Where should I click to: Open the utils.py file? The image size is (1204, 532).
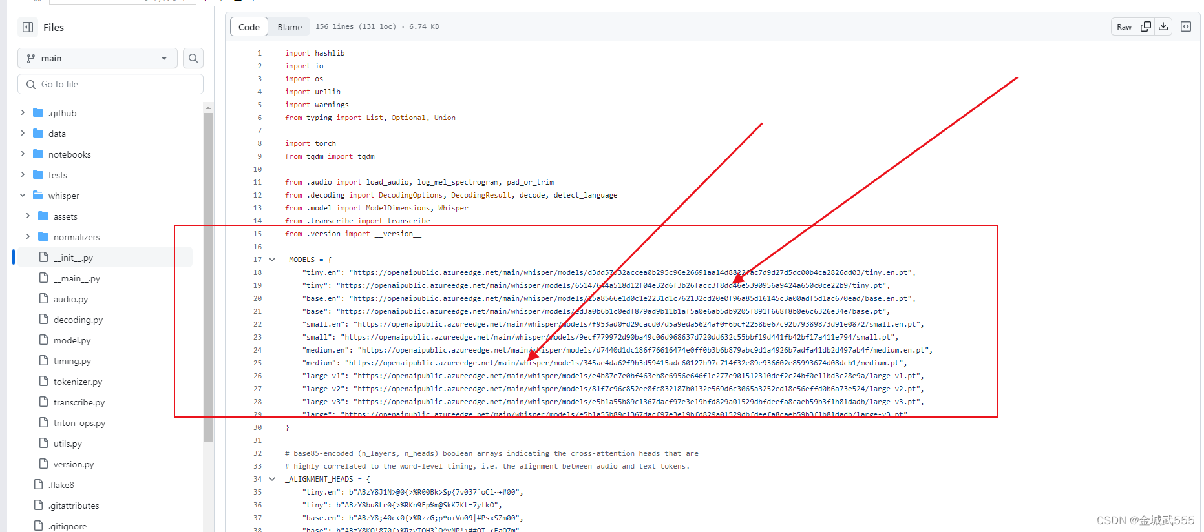click(67, 444)
